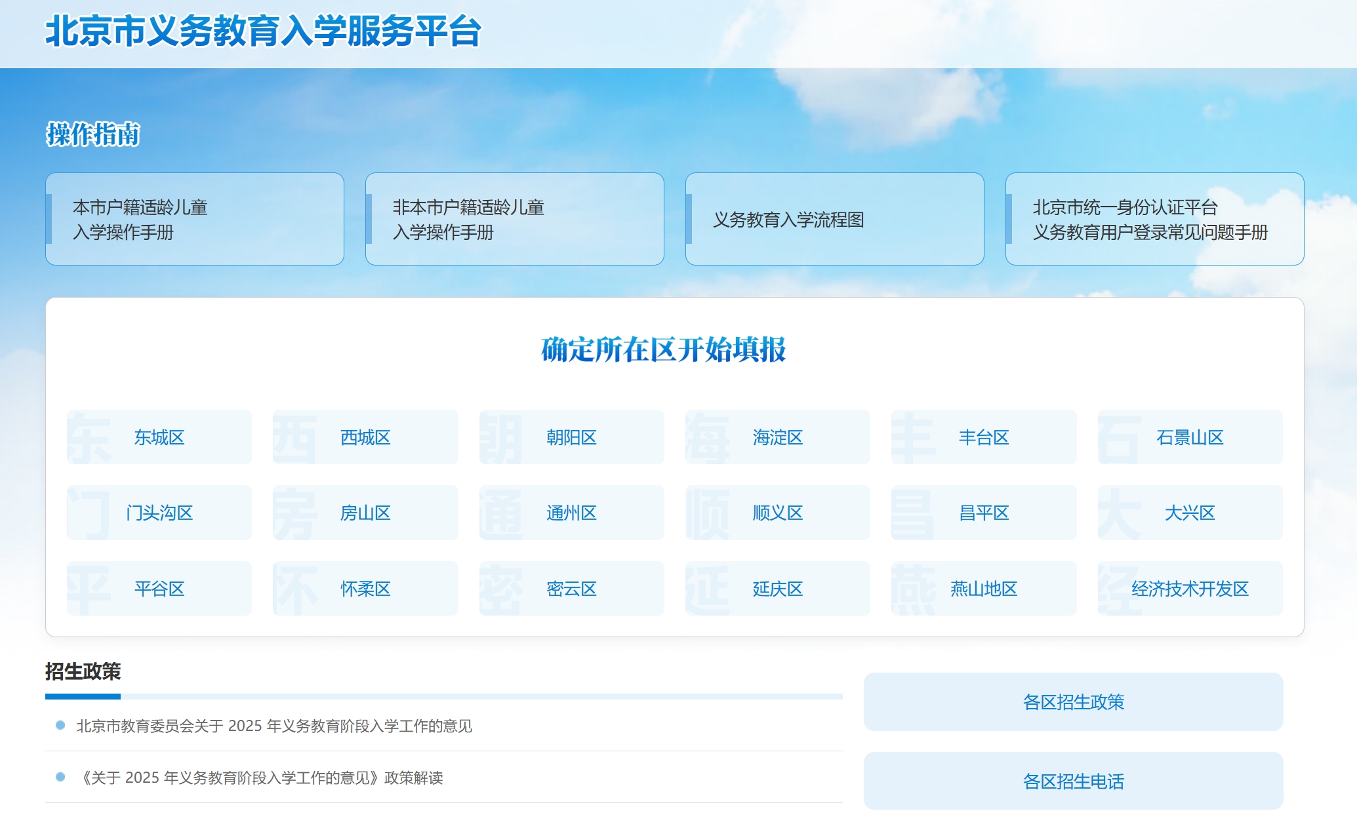This screenshot has height=828, width=1357.
Task: Open 本市户籍适龄儿童入学操作手册 guide card
Action: (x=194, y=219)
